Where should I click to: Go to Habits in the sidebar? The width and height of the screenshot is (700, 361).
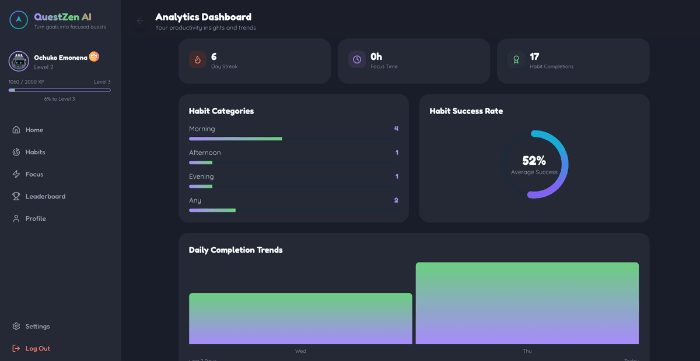point(35,152)
